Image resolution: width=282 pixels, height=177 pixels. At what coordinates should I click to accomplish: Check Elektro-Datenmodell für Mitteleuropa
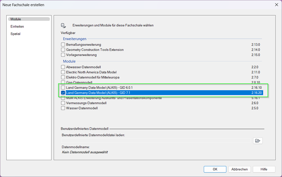click(63, 77)
